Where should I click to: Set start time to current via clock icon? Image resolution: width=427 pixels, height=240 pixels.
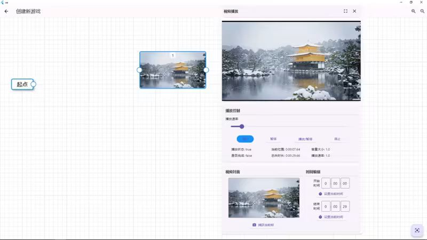320,194
